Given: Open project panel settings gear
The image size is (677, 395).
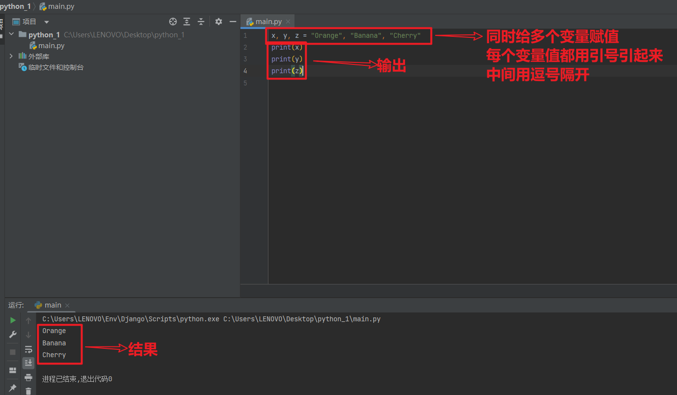Looking at the screenshot, I should [219, 22].
